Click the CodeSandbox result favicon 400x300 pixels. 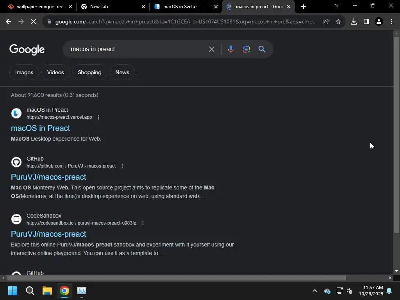(x=16, y=219)
